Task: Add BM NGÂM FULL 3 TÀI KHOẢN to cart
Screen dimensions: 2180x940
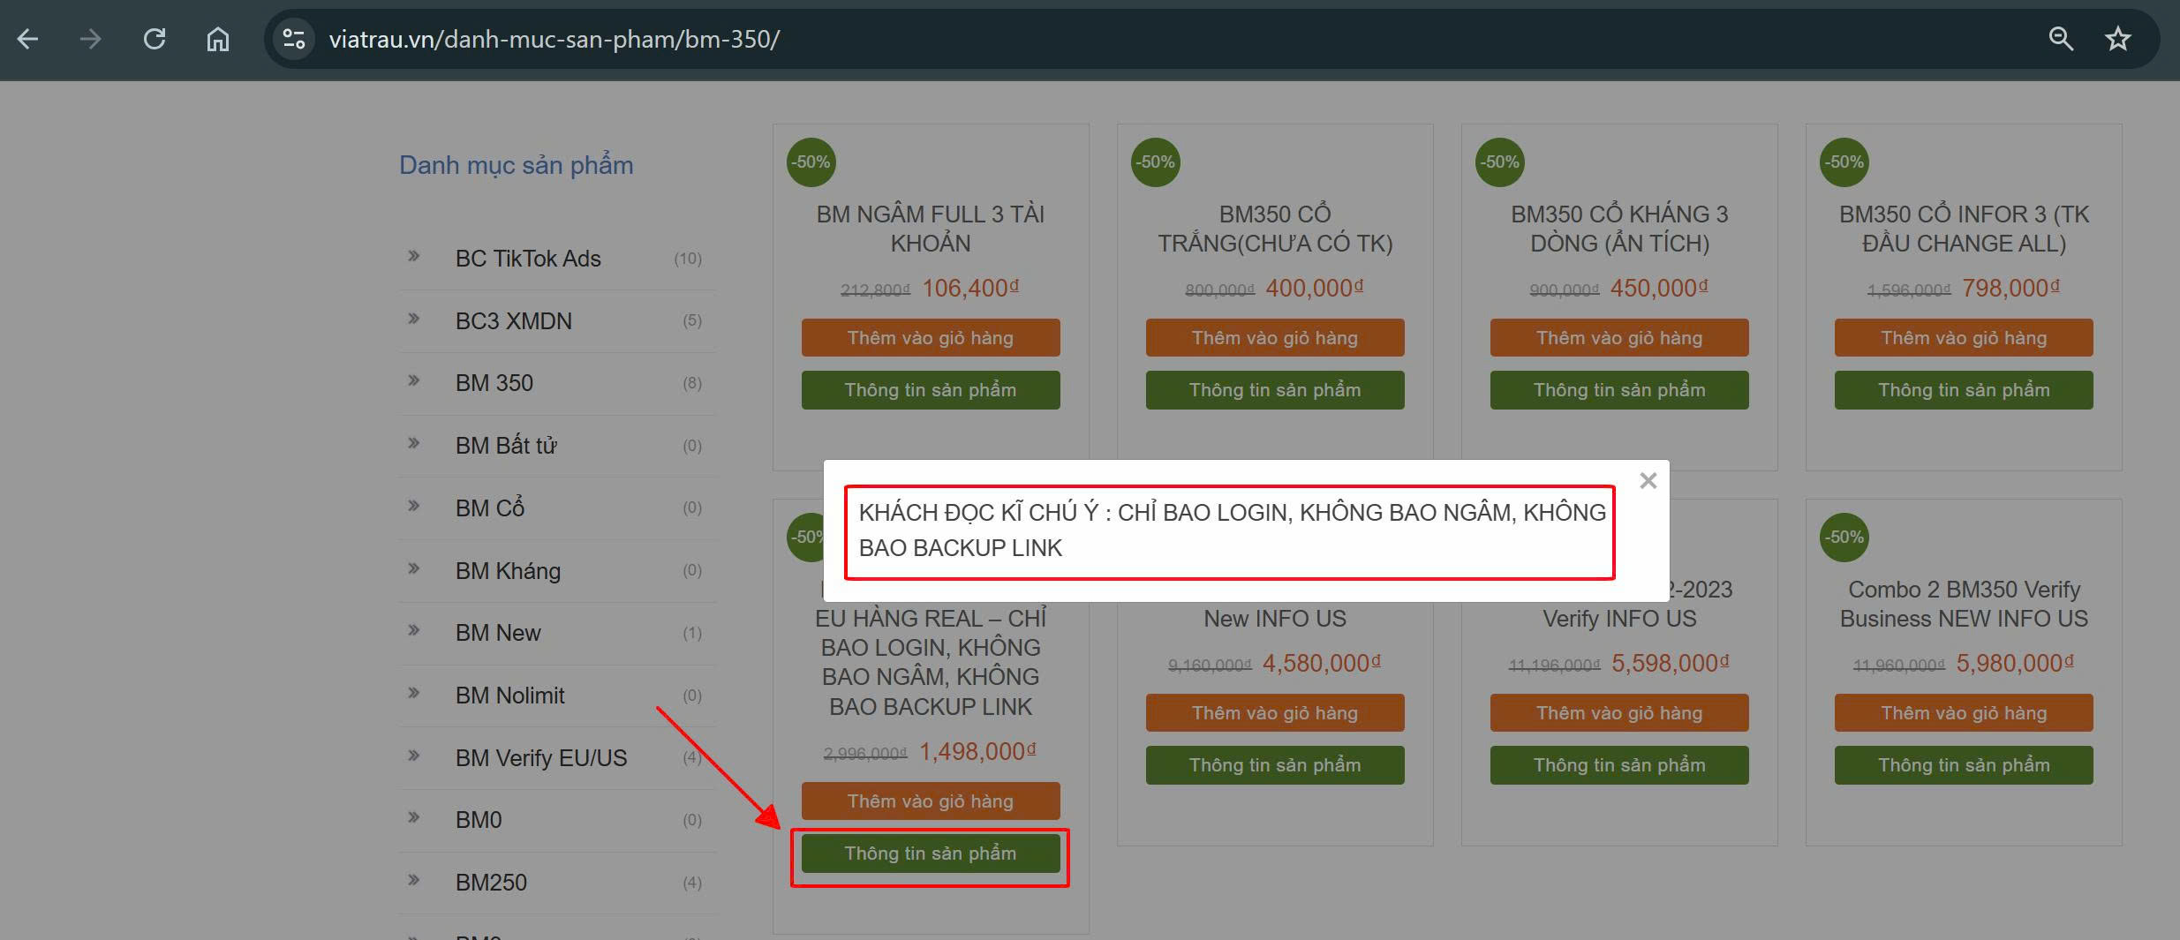Action: point(930,338)
